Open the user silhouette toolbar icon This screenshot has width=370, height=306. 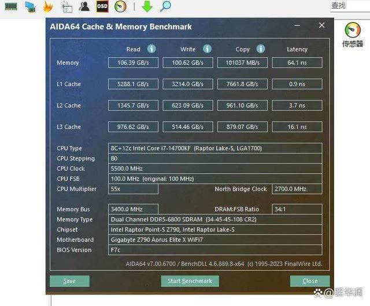pyautogui.click(x=84, y=6)
